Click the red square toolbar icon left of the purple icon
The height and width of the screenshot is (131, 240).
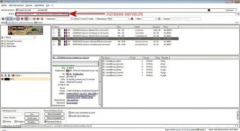(x=22, y=19)
